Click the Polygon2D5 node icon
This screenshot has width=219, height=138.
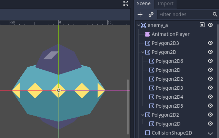click(152, 106)
